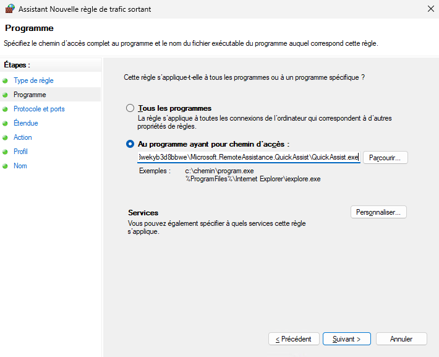
Task: Select the Tous les programmes radio option
Action: click(130, 108)
